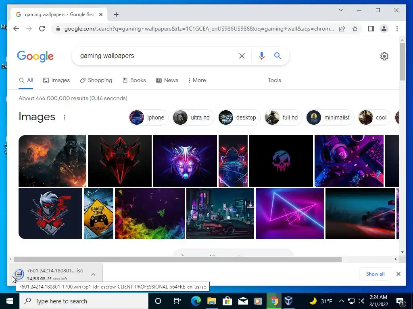Open File Explorer from taskbar
Screen dimensions: 413x309
click(x=211, y=301)
